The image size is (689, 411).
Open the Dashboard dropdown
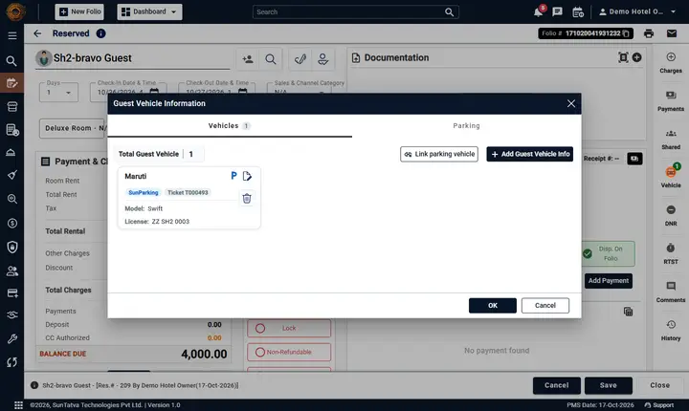pyautogui.click(x=149, y=11)
